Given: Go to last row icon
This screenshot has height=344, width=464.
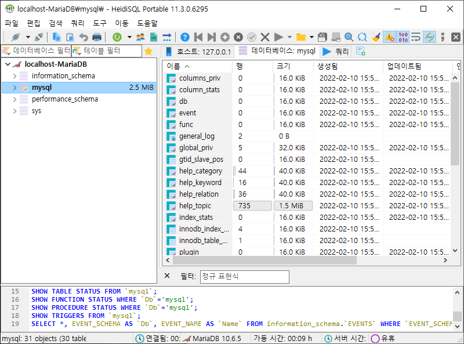Looking at the screenshot, I should click(212, 37).
